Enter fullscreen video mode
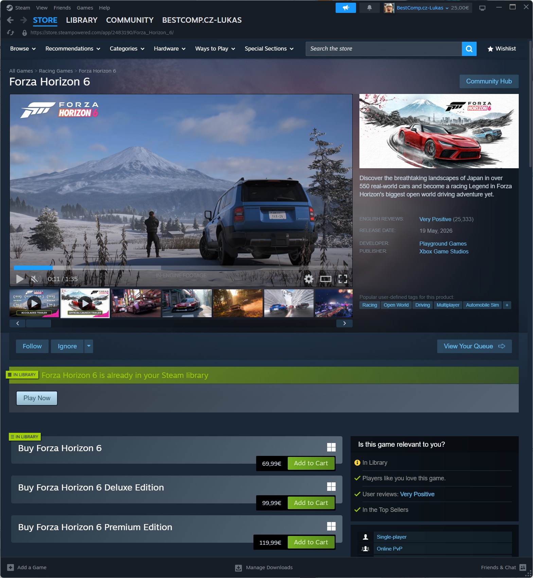This screenshot has height=578, width=533. click(x=343, y=279)
